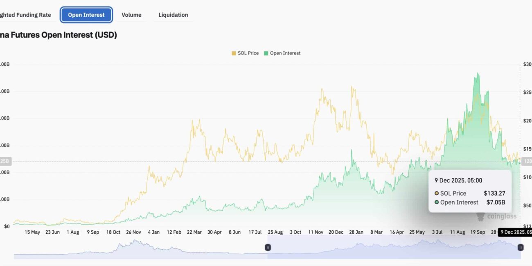
Task: Click the right handle of the range slider
Action: [521, 247]
